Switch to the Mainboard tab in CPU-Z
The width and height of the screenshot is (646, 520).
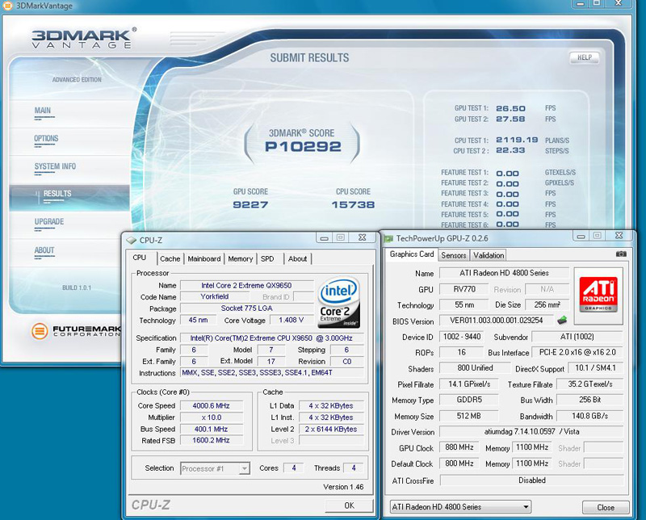[x=203, y=258]
